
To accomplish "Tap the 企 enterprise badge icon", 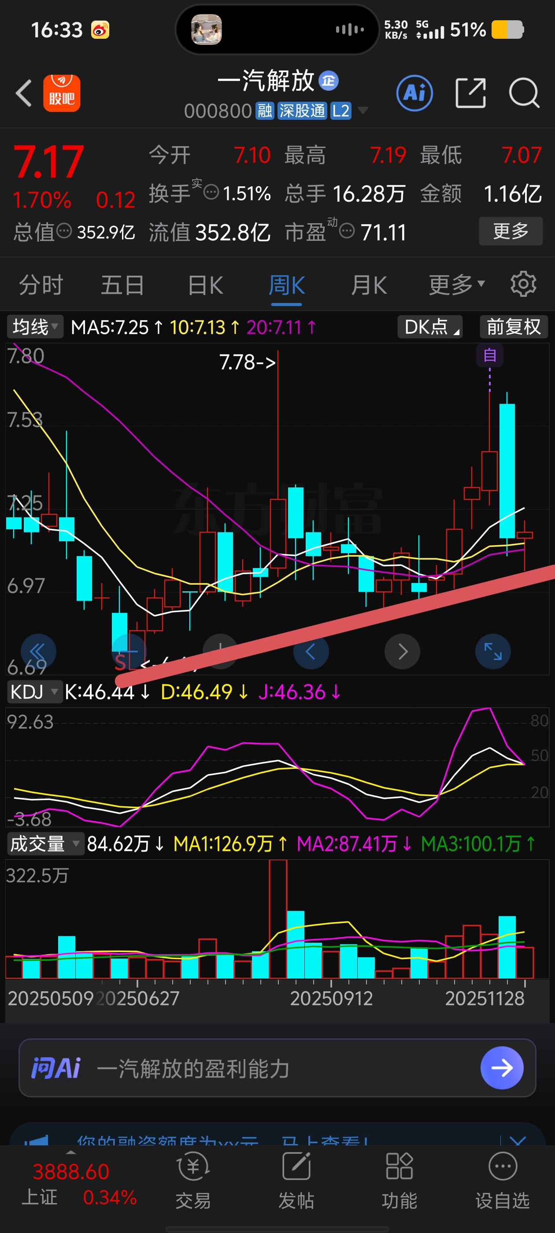I will (329, 81).
